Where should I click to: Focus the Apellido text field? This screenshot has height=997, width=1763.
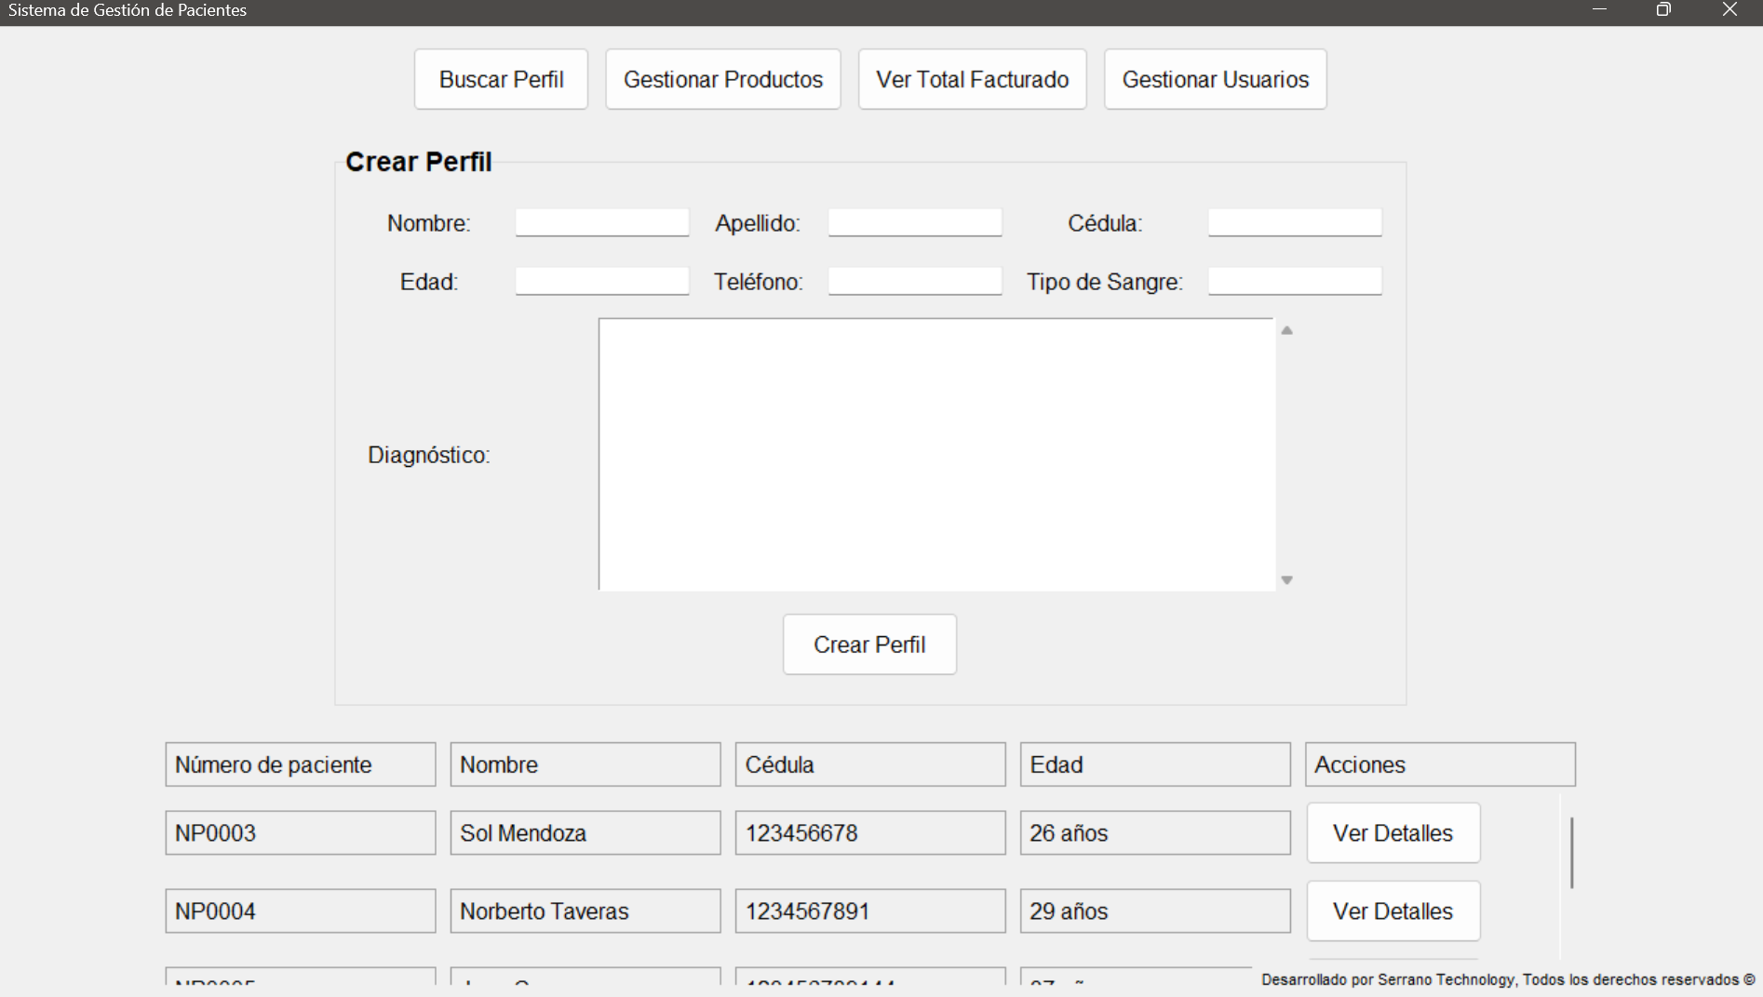[915, 223]
